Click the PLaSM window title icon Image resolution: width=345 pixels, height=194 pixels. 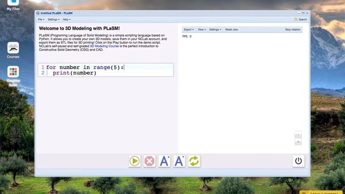(x=38, y=13)
